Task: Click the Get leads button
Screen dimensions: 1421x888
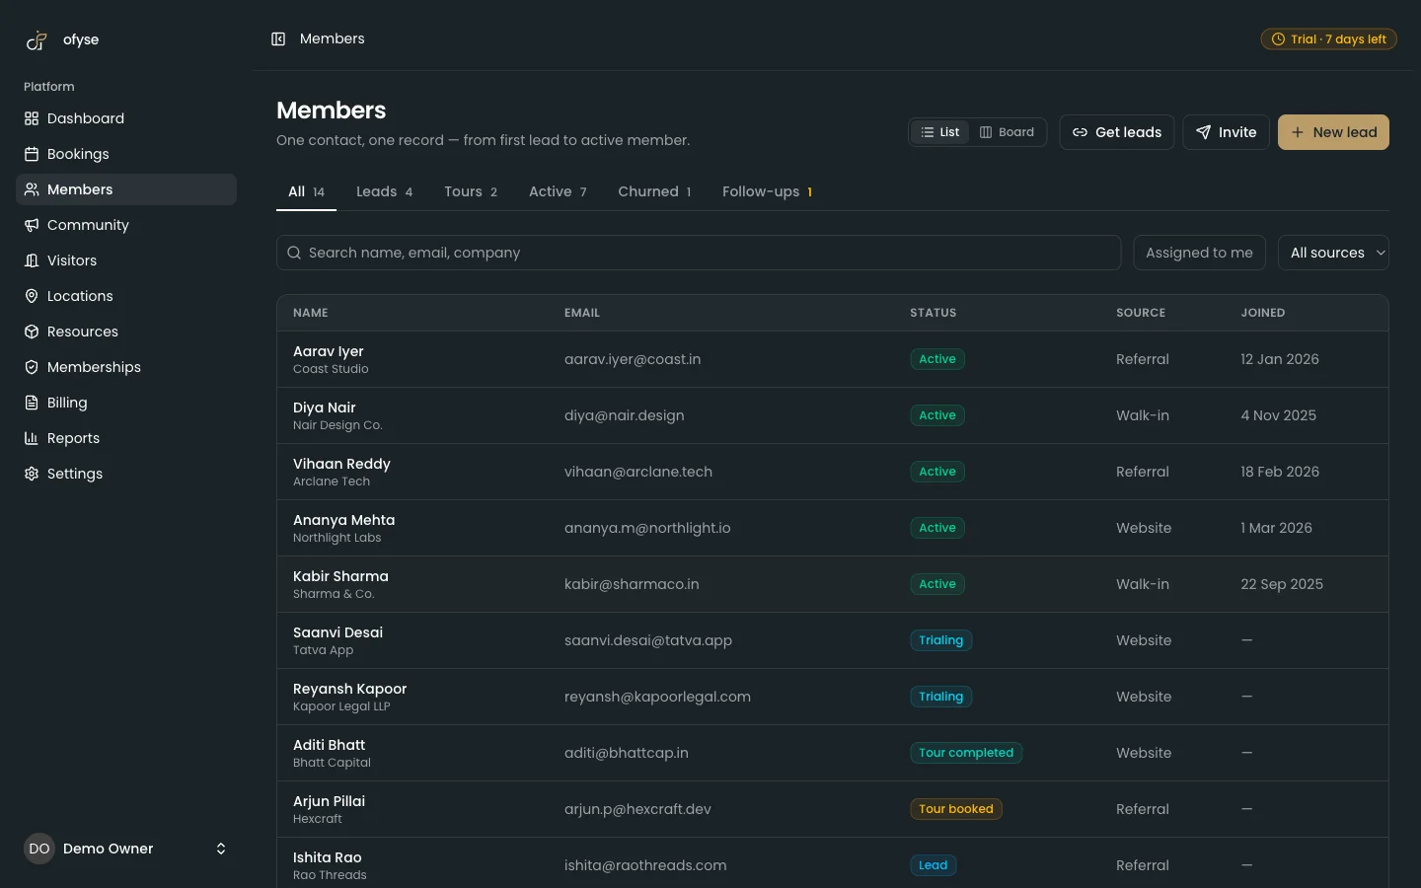Action: pos(1117,132)
